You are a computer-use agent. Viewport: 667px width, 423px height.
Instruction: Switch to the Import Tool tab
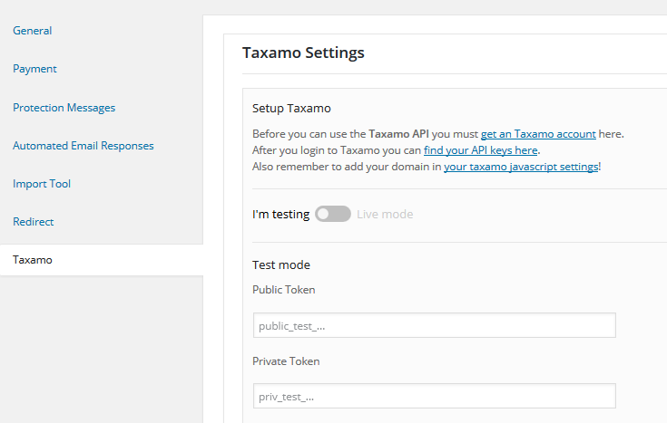coord(42,184)
